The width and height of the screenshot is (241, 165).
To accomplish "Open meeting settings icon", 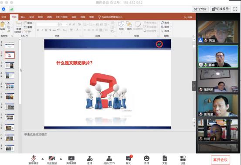I will pyautogui.click(x=183, y=160).
